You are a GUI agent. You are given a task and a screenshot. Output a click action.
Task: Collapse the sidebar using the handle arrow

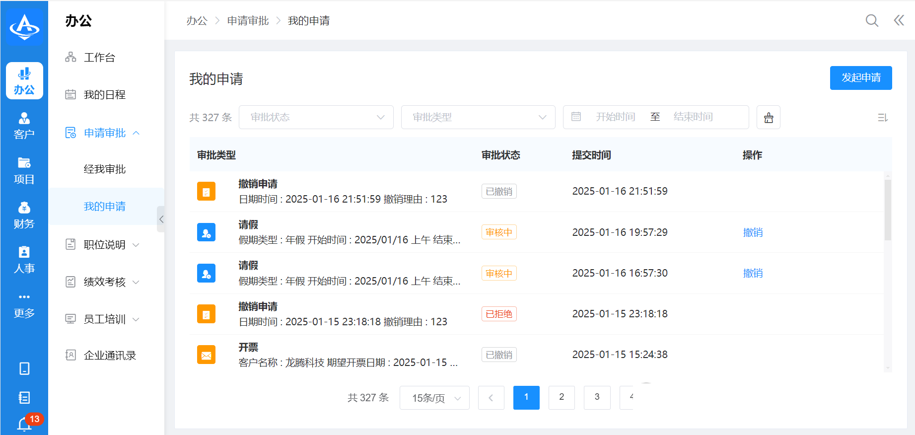click(161, 219)
